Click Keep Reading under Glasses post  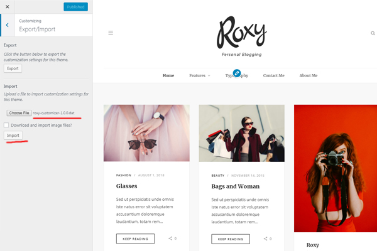coord(135,238)
